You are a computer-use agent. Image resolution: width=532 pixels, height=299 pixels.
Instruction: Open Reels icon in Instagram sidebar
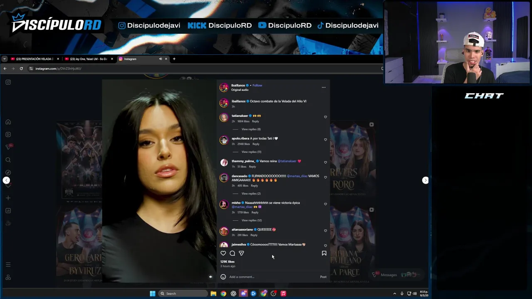point(8,135)
